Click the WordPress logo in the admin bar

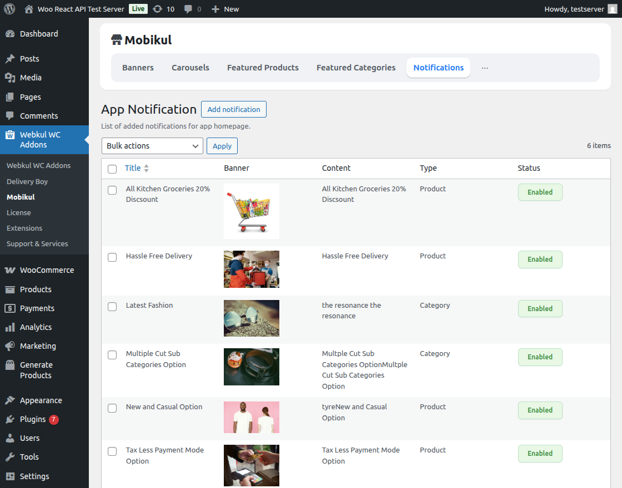coord(9,9)
